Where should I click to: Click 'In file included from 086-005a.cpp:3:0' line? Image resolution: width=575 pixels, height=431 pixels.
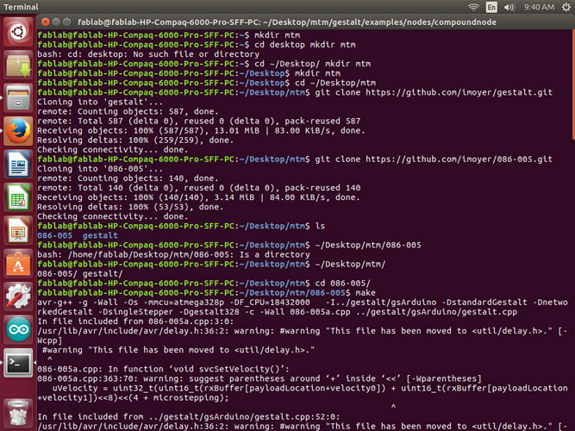135,322
